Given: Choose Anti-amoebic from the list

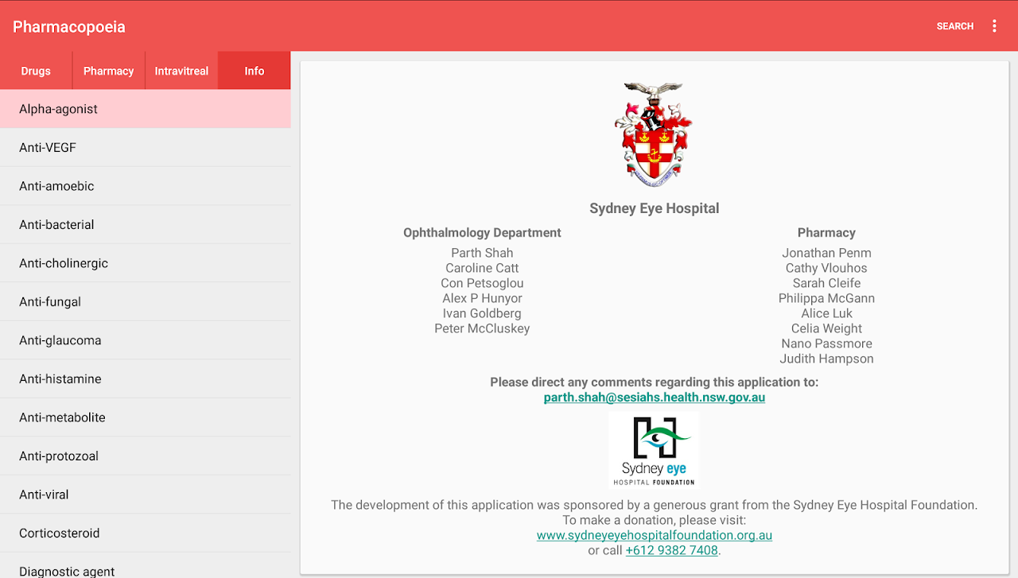Looking at the screenshot, I should click(x=145, y=186).
